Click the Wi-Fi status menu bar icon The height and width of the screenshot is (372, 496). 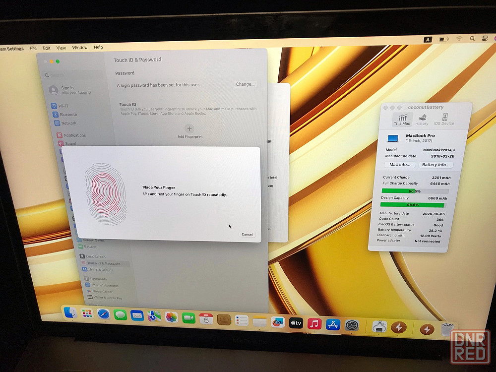(x=459, y=39)
